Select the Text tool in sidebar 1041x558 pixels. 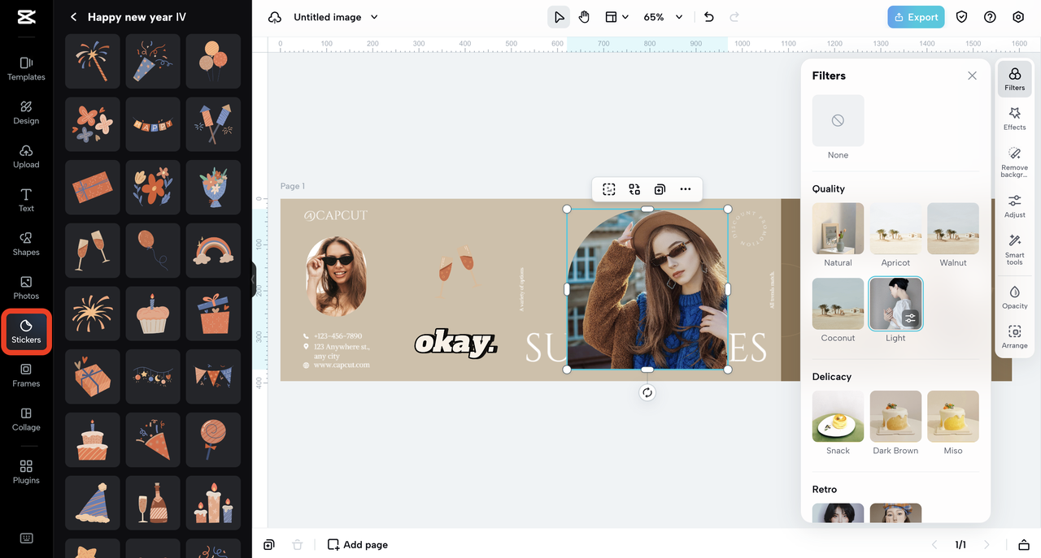[26, 200]
